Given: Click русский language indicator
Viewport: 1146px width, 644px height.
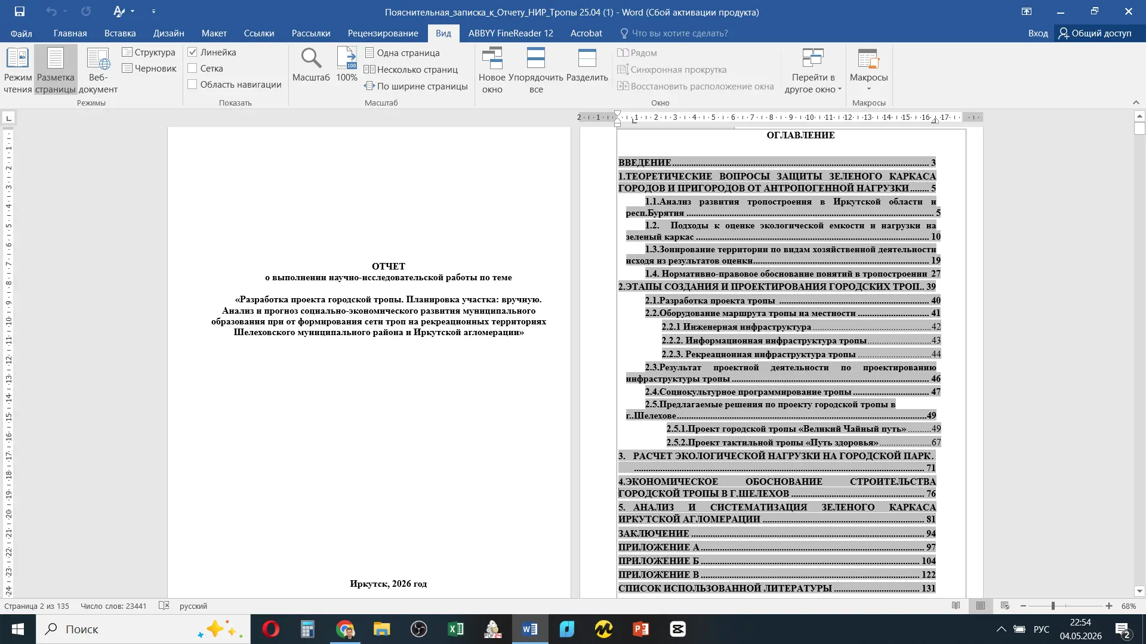Looking at the screenshot, I should [193, 606].
